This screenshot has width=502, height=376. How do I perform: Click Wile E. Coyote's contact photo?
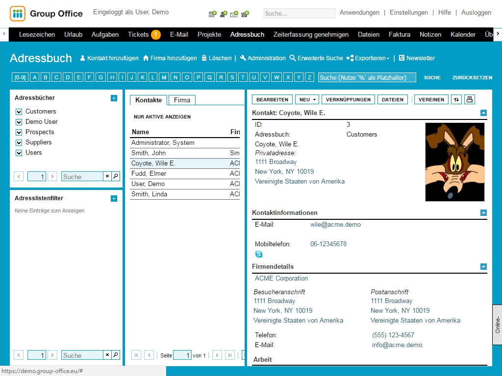454,162
